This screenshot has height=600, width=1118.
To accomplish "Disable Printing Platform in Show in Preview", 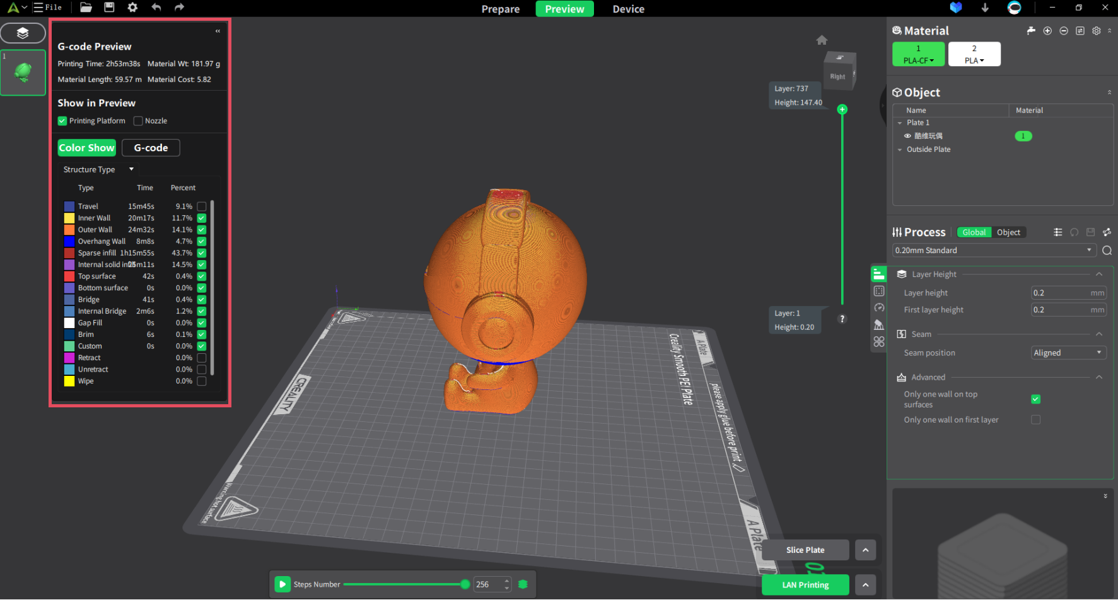I will (62, 121).
